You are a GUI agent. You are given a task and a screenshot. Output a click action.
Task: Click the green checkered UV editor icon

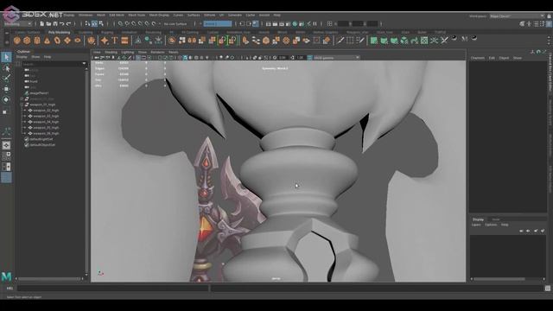[424, 41]
